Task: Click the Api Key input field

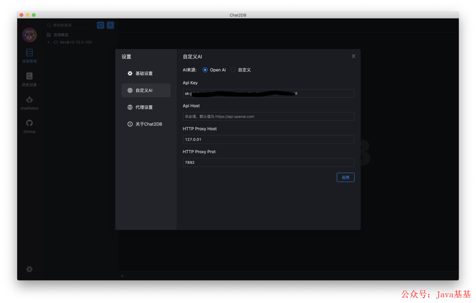Action: pyautogui.click(x=268, y=93)
